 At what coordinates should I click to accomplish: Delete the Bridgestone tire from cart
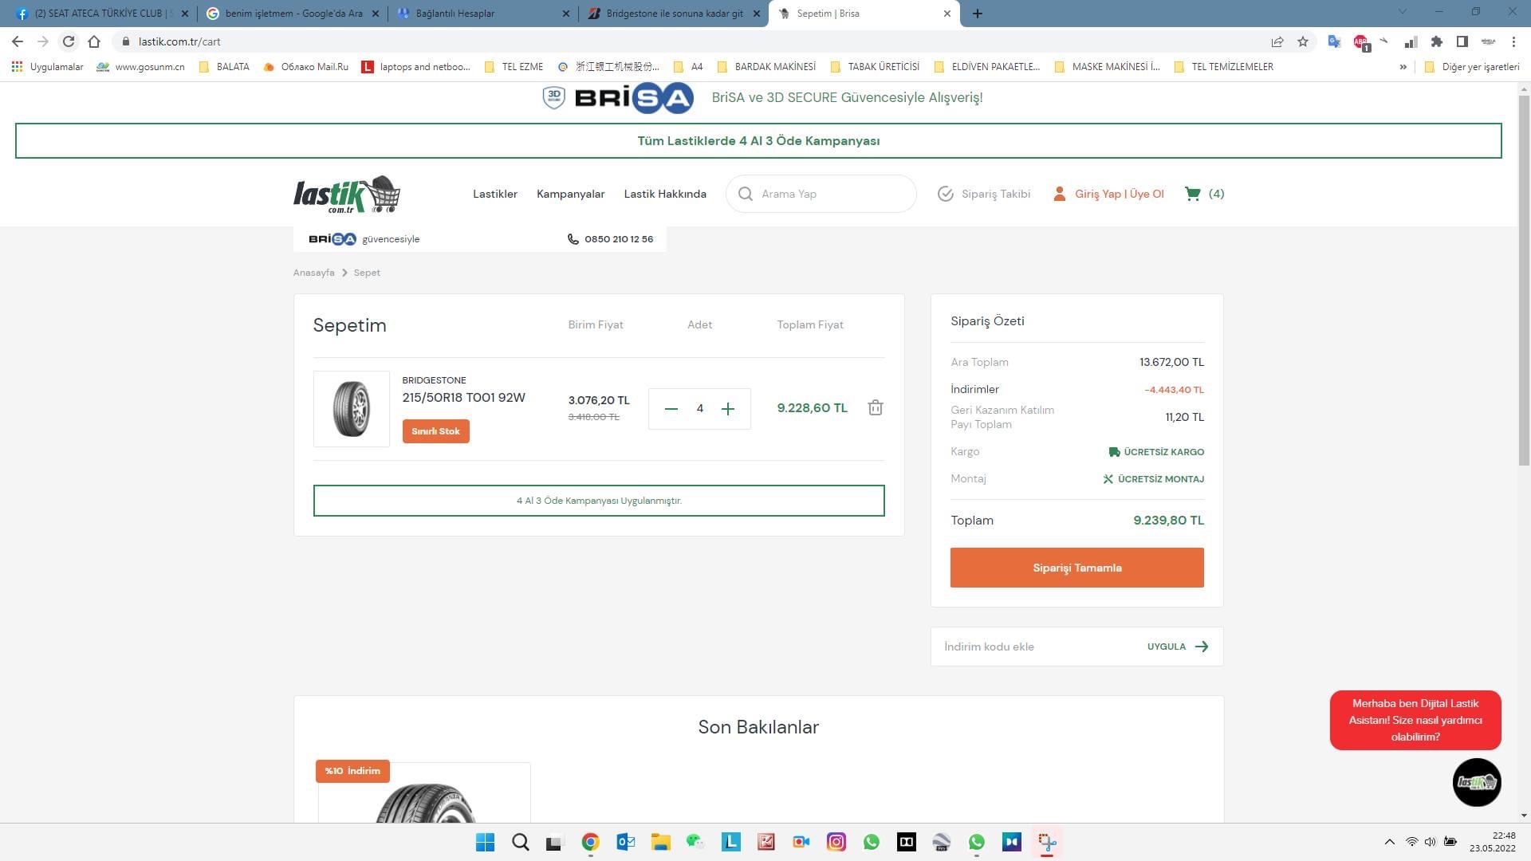pos(875,407)
